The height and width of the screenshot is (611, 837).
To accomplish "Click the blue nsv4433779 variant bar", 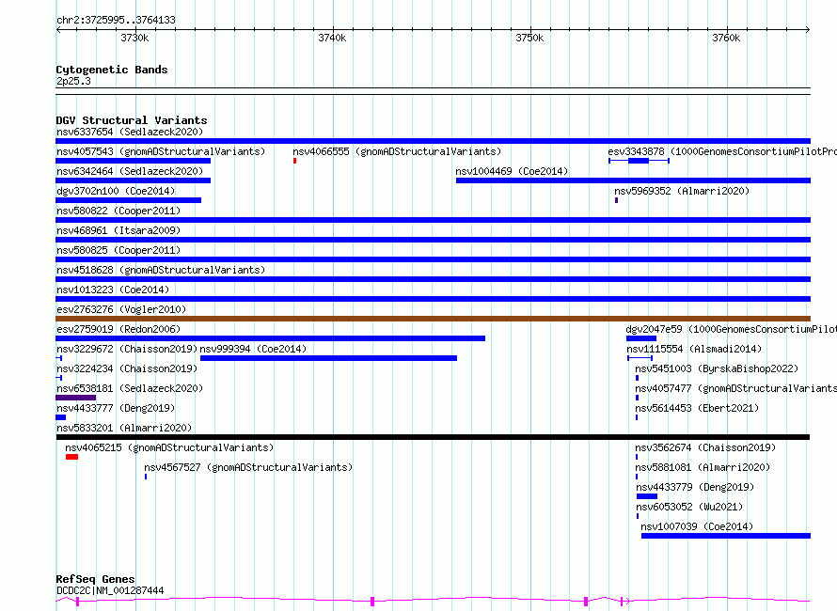I will pos(647,496).
